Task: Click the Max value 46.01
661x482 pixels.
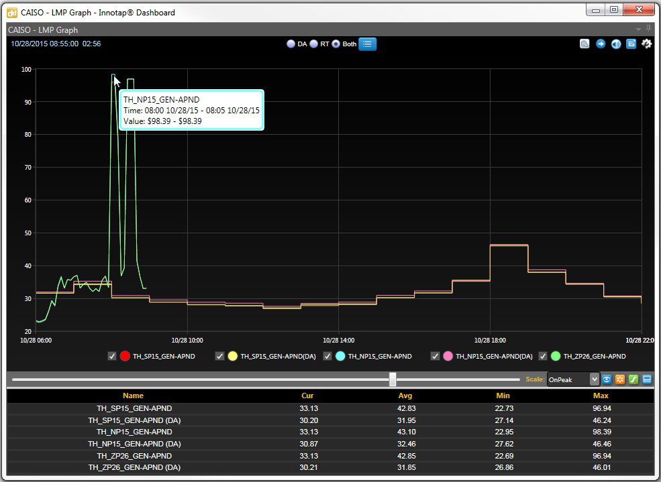Action: [x=601, y=467]
